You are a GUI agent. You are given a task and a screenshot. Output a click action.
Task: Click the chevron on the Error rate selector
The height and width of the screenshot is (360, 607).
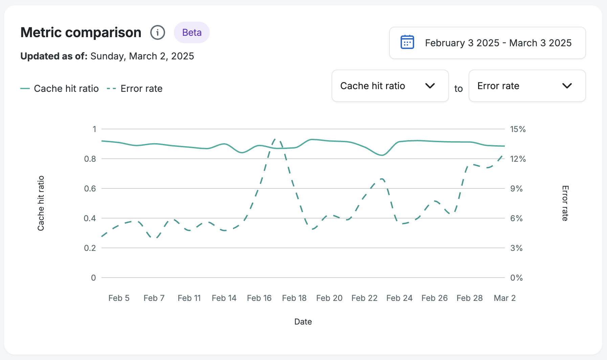(x=567, y=86)
